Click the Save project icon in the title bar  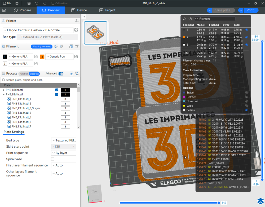click(29, 3)
